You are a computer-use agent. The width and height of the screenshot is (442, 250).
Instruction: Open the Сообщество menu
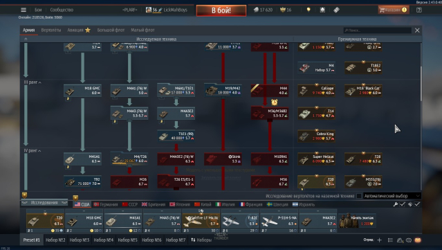[62, 10]
